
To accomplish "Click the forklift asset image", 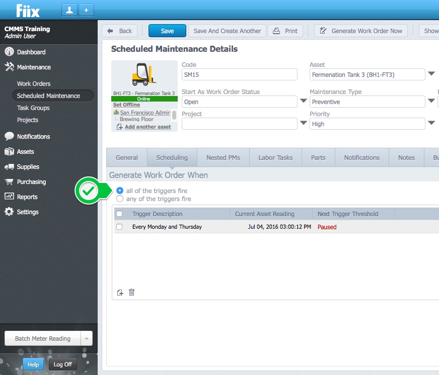I will tap(144, 75).
